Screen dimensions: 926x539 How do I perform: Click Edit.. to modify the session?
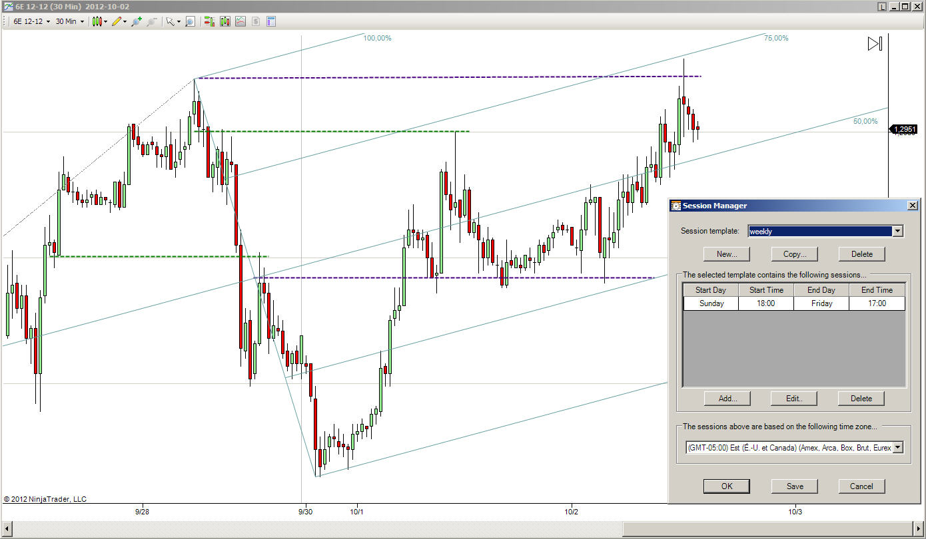pos(793,399)
